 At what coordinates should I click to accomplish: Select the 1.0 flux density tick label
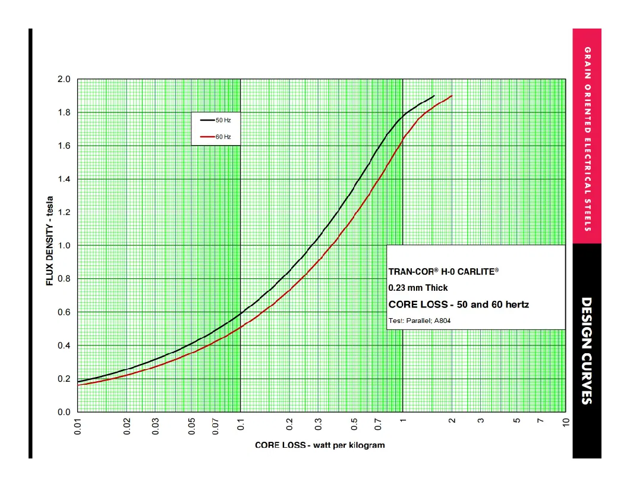pos(64,246)
